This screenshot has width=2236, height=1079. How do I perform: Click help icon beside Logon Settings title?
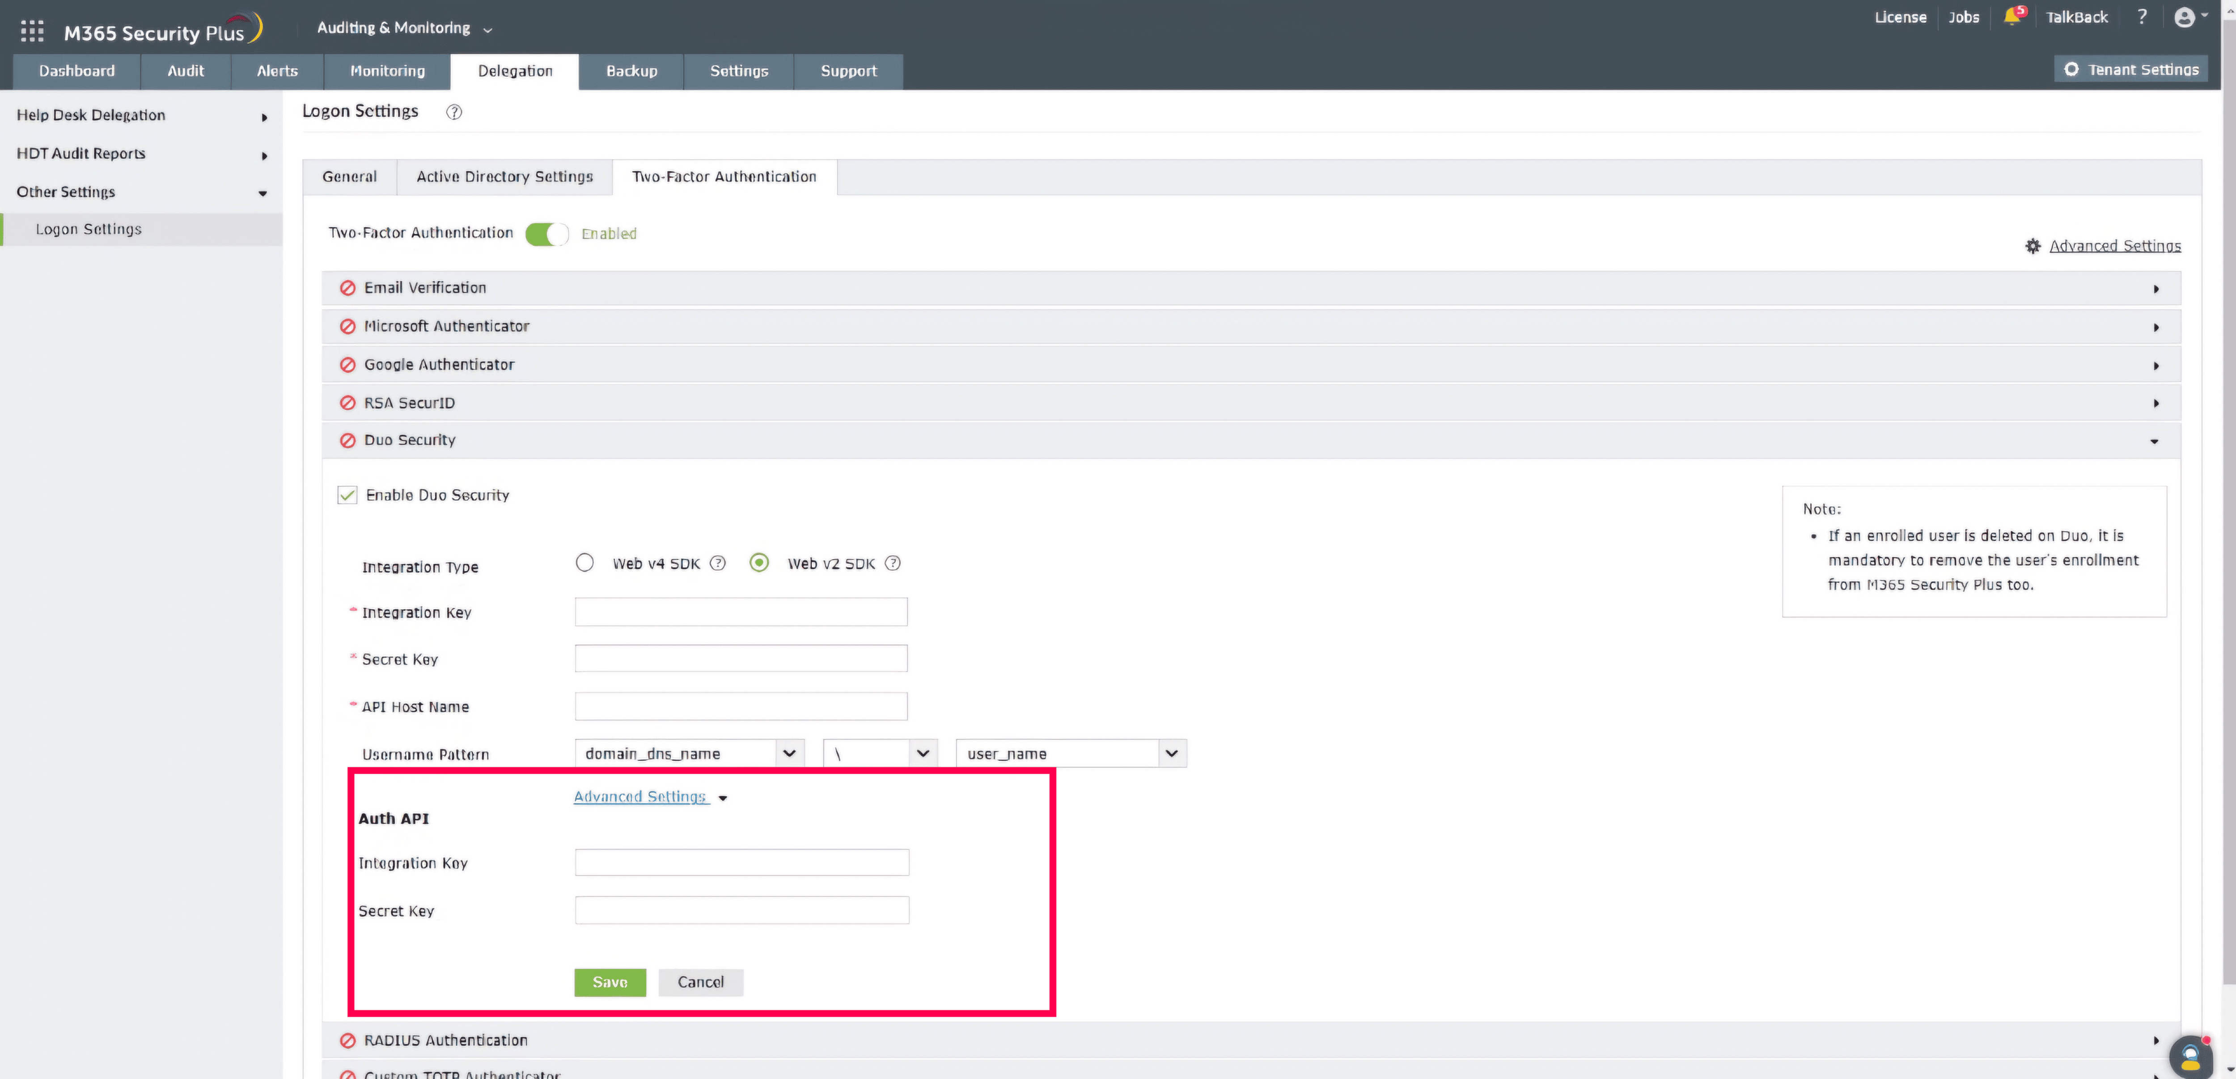[454, 112]
